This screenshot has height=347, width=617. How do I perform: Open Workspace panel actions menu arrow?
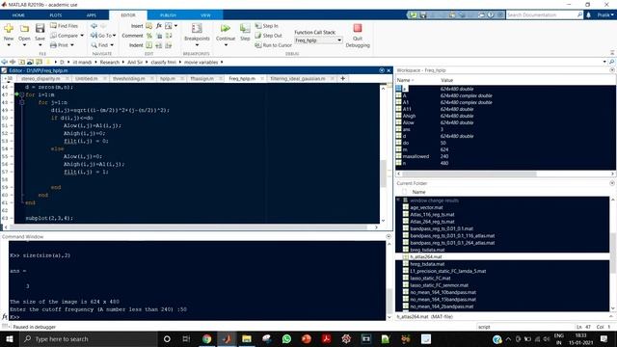coord(612,70)
